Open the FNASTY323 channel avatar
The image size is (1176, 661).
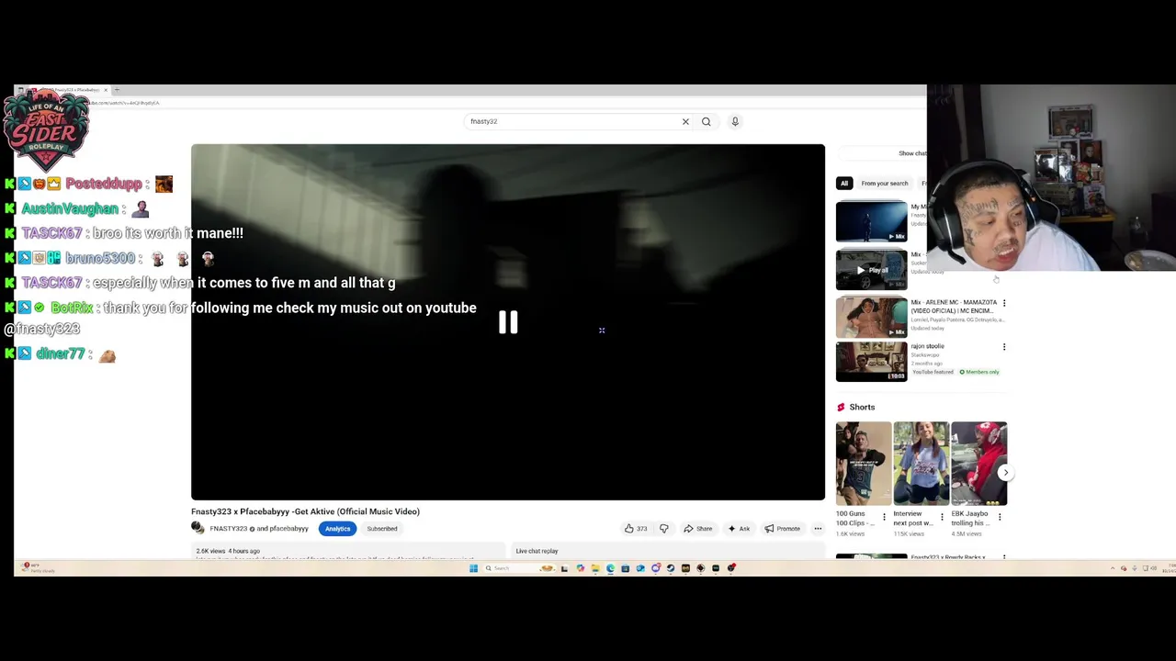198,528
